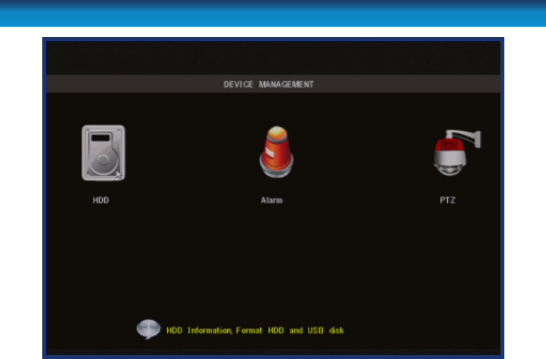
Task: Select the PTZ text label
Action: click(448, 200)
